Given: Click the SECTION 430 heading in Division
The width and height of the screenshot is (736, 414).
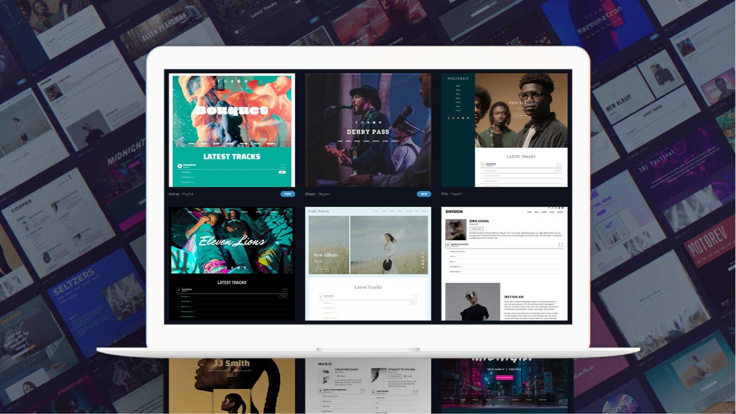Looking at the screenshot, I should click(x=514, y=297).
